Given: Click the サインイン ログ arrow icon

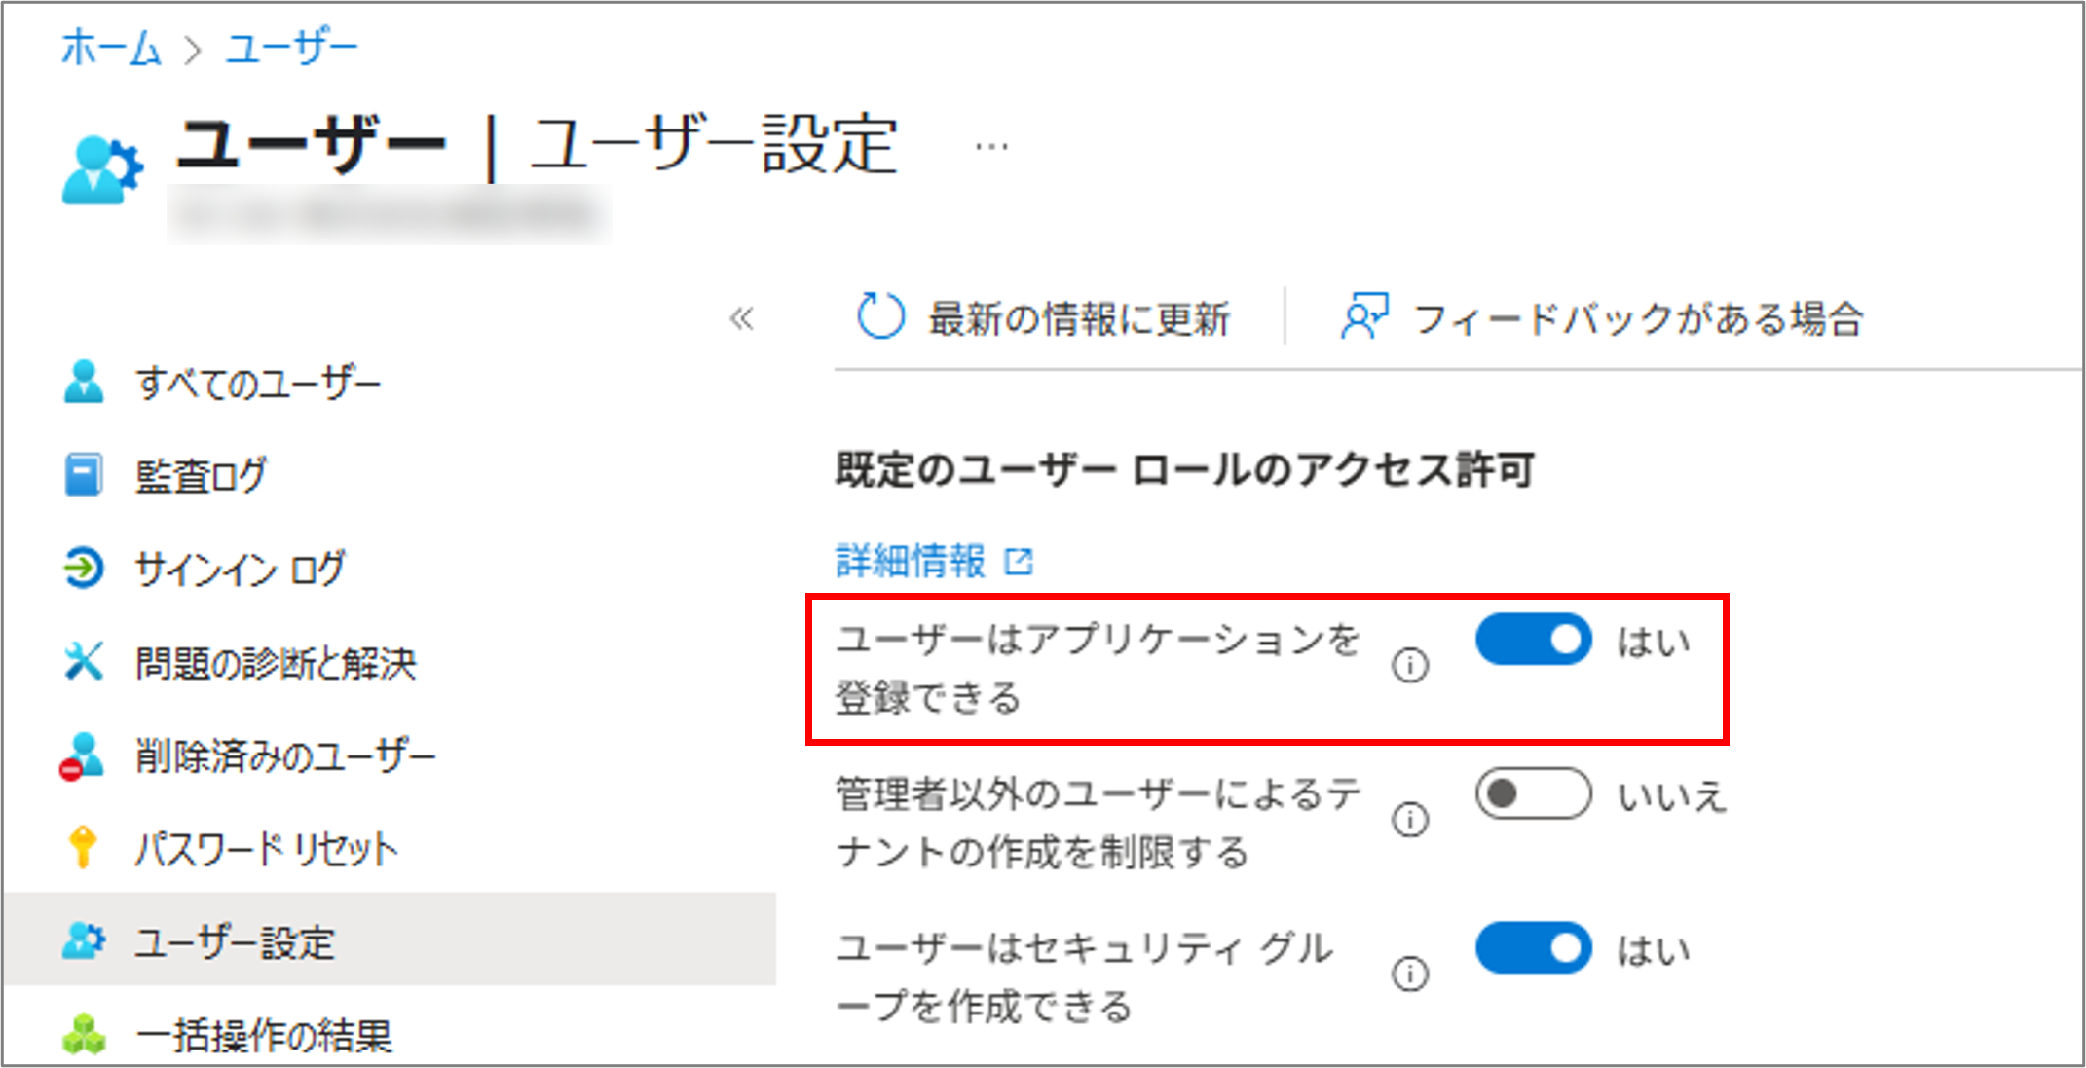Looking at the screenshot, I should pos(83,568).
